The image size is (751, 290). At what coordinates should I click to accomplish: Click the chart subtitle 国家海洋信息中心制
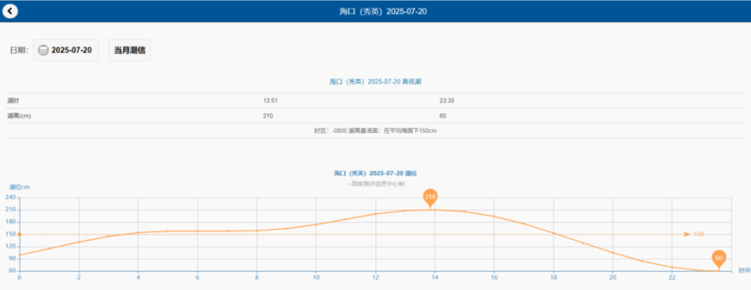point(375,184)
